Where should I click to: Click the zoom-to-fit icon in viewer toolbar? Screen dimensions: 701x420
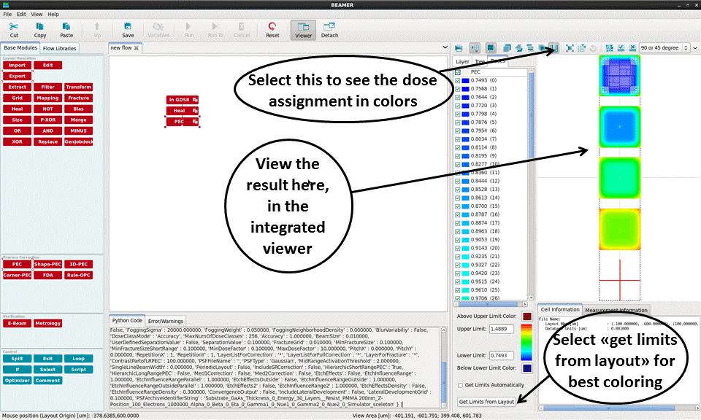[x=570, y=47]
